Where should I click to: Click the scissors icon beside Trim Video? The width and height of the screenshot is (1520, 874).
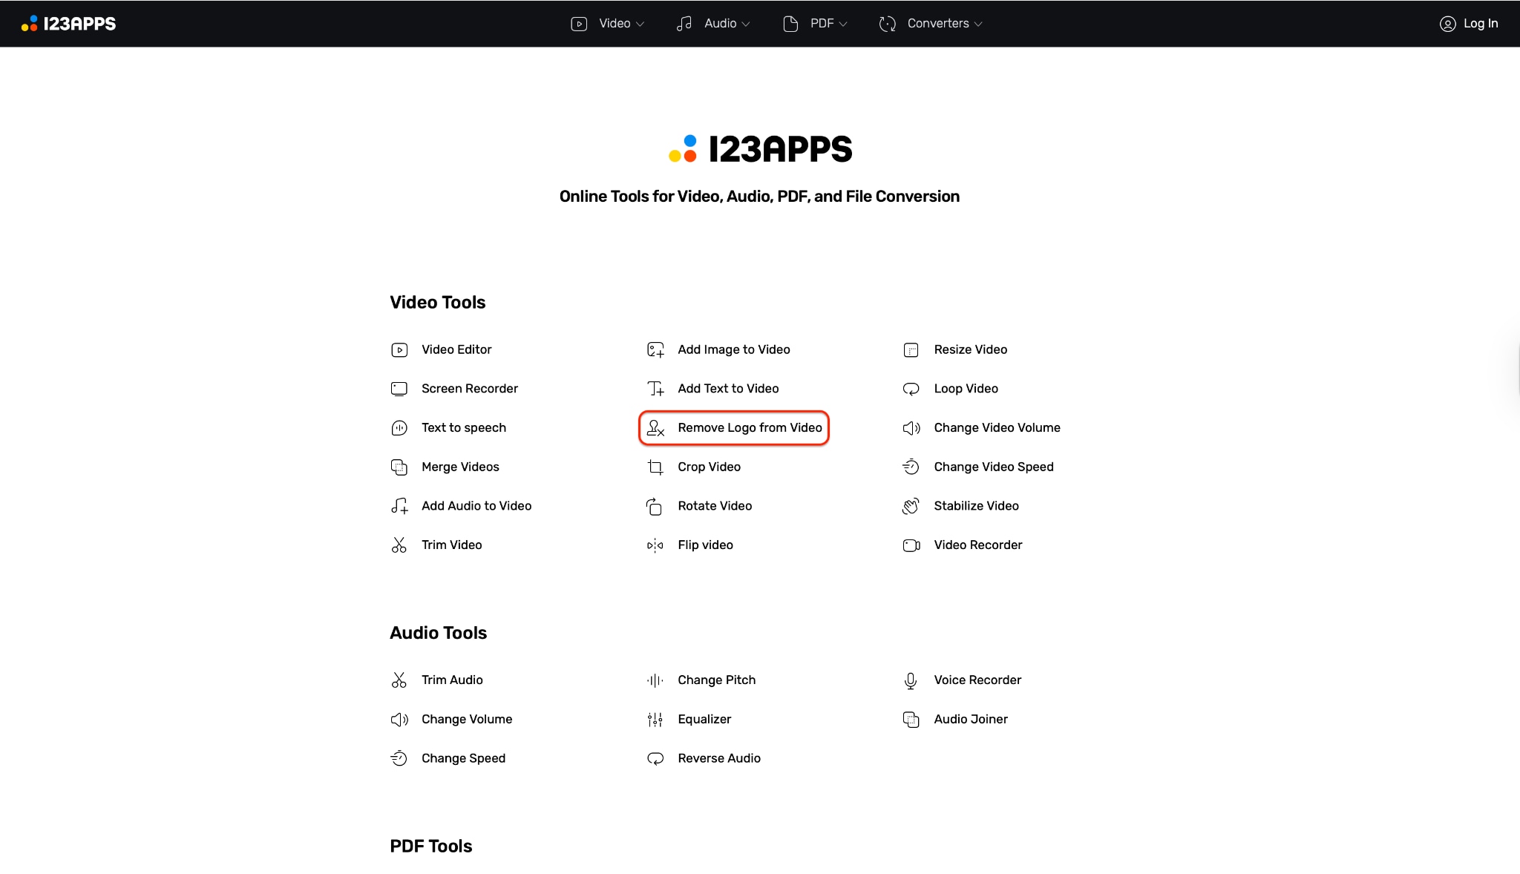pos(399,545)
